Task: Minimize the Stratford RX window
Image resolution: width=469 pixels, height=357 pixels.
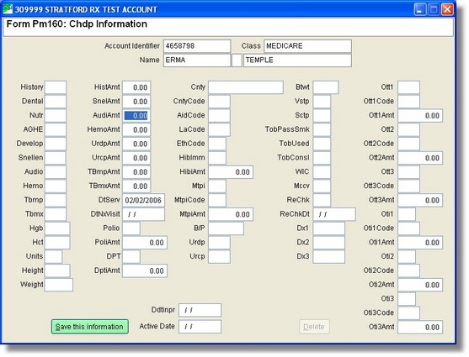Action: point(420,9)
